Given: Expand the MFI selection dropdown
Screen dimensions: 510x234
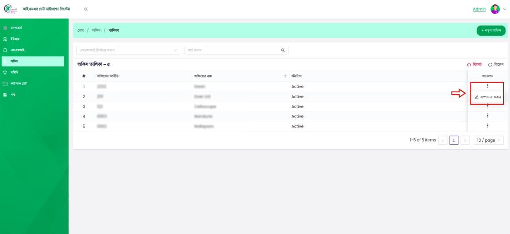Looking at the screenshot, I should [128, 50].
